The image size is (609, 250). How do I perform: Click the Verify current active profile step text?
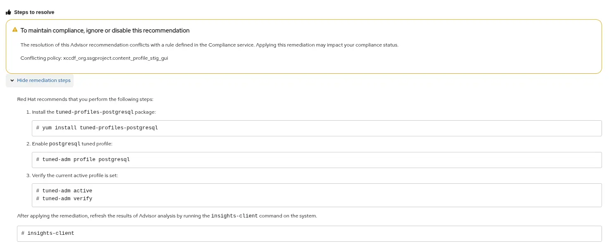pos(75,175)
